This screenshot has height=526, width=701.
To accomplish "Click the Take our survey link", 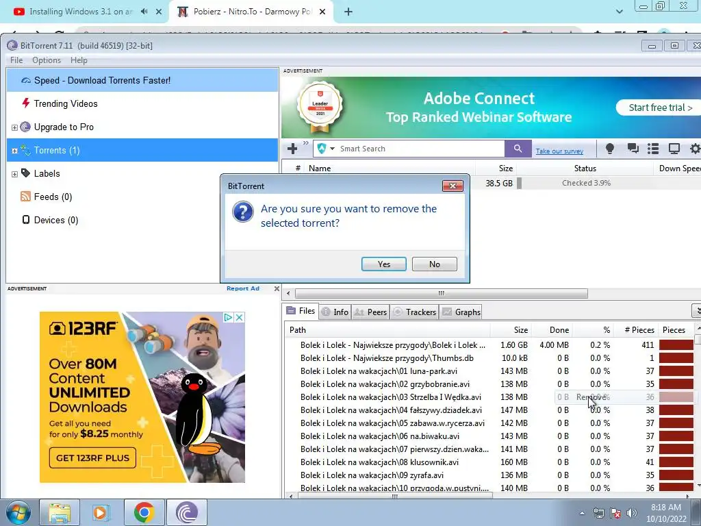I will point(559,151).
